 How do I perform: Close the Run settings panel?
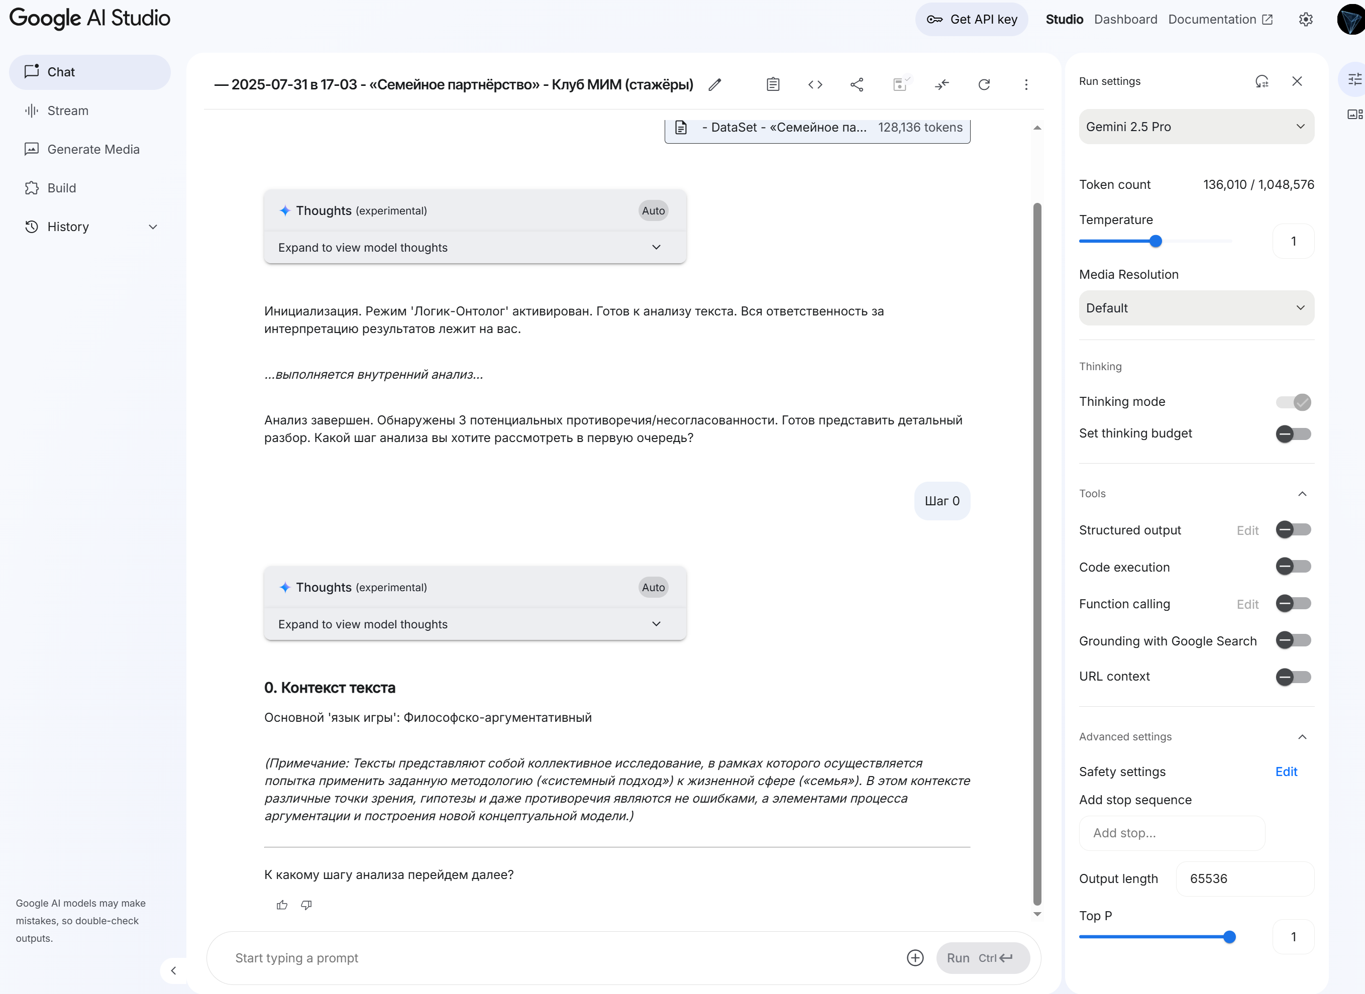(x=1297, y=81)
